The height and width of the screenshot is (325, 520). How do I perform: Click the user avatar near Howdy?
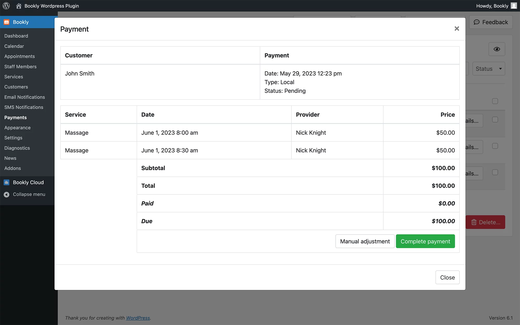514,6
